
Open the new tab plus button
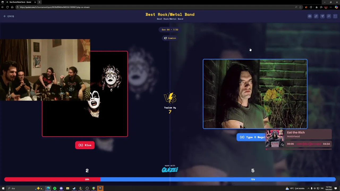(x=40, y=2)
